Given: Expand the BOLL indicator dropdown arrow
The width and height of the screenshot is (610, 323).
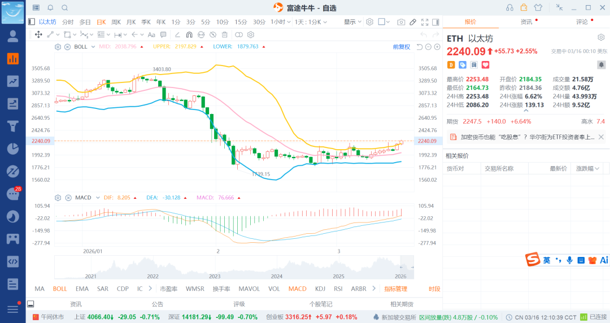Looking at the screenshot, I should pos(93,47).
